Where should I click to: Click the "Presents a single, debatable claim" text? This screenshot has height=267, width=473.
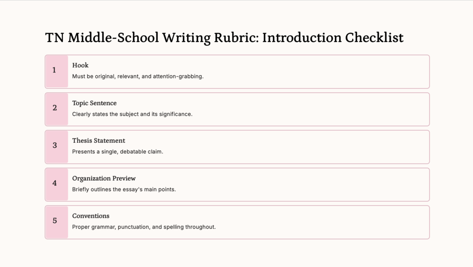click(x=117, y=152)
